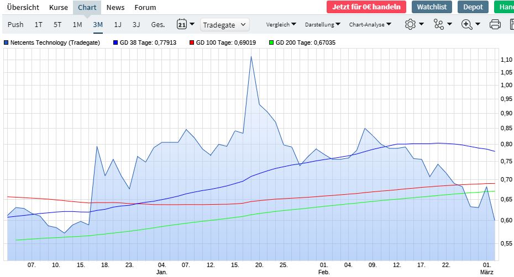The image size is (514, 277).
Task: Click the 1,10 price axis label
Action: click(506, 60)
